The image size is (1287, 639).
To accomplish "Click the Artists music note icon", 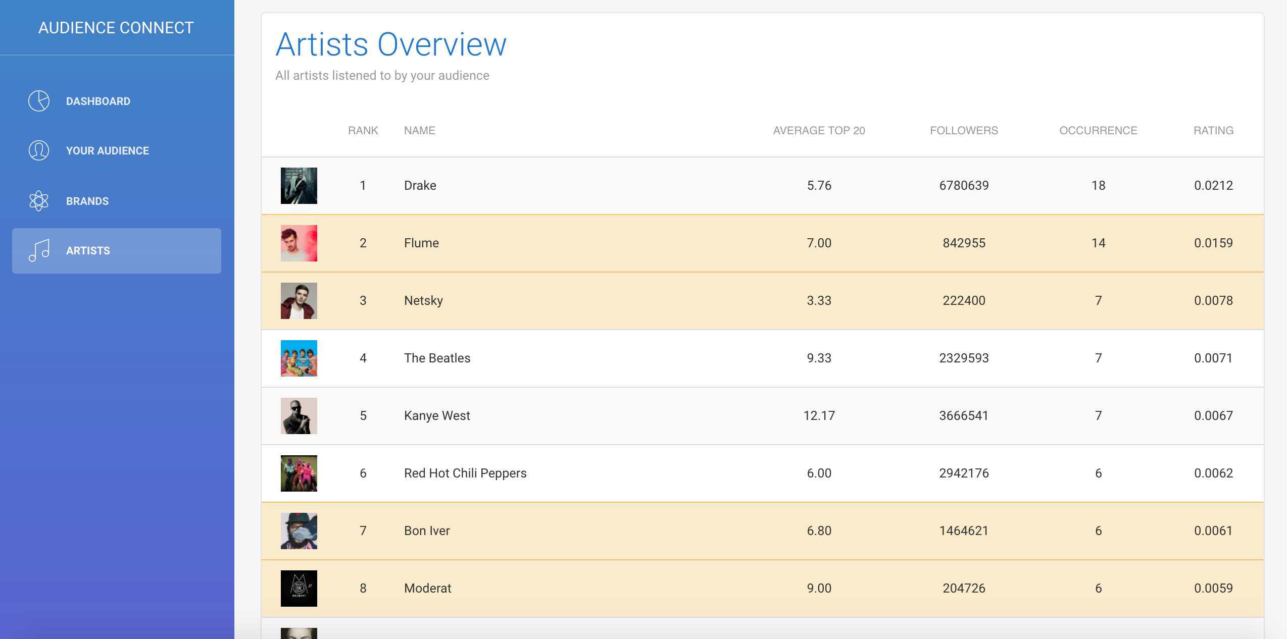I will pos(39,250).
